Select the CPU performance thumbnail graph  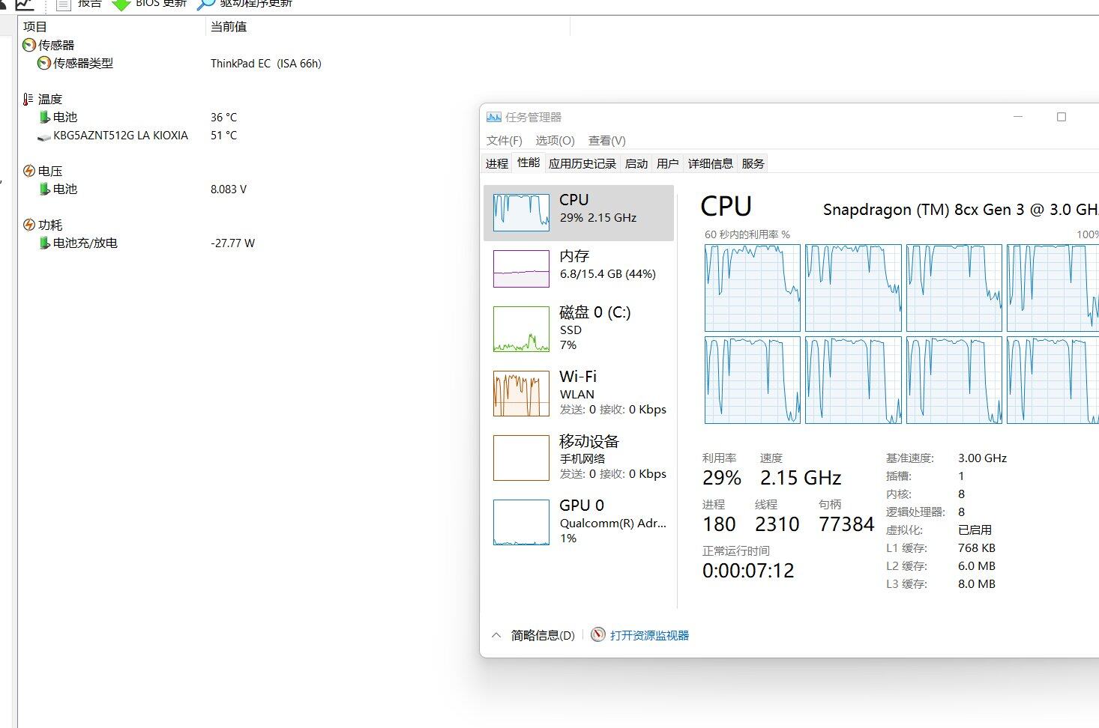[x=521, y=213]
